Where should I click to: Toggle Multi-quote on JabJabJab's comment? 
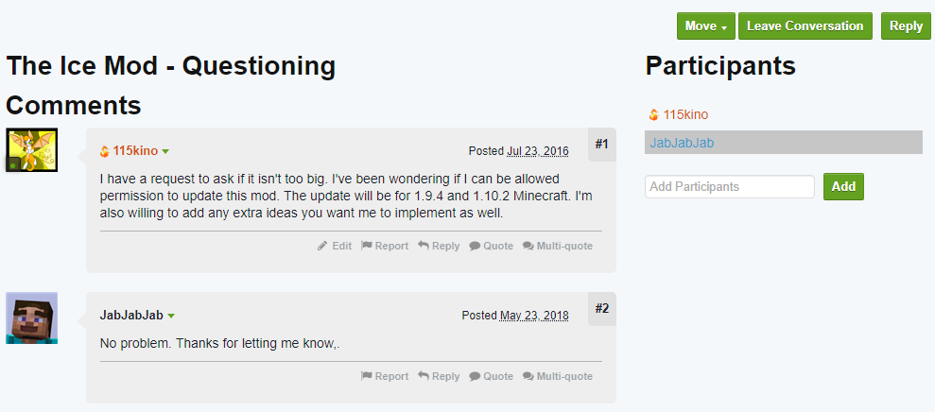(x=528, y=376)
